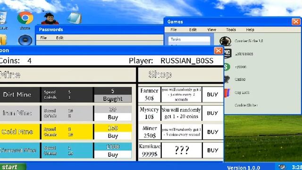This screenshot has height=170, width=302.
Task: Click the Kamikaze 9999$ cell
Action: click(150, 150)
